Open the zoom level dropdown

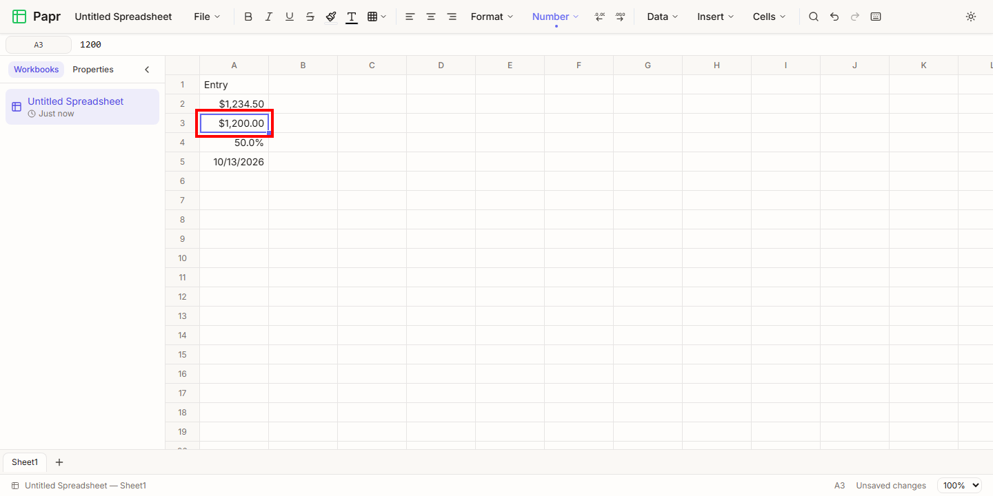959,486
